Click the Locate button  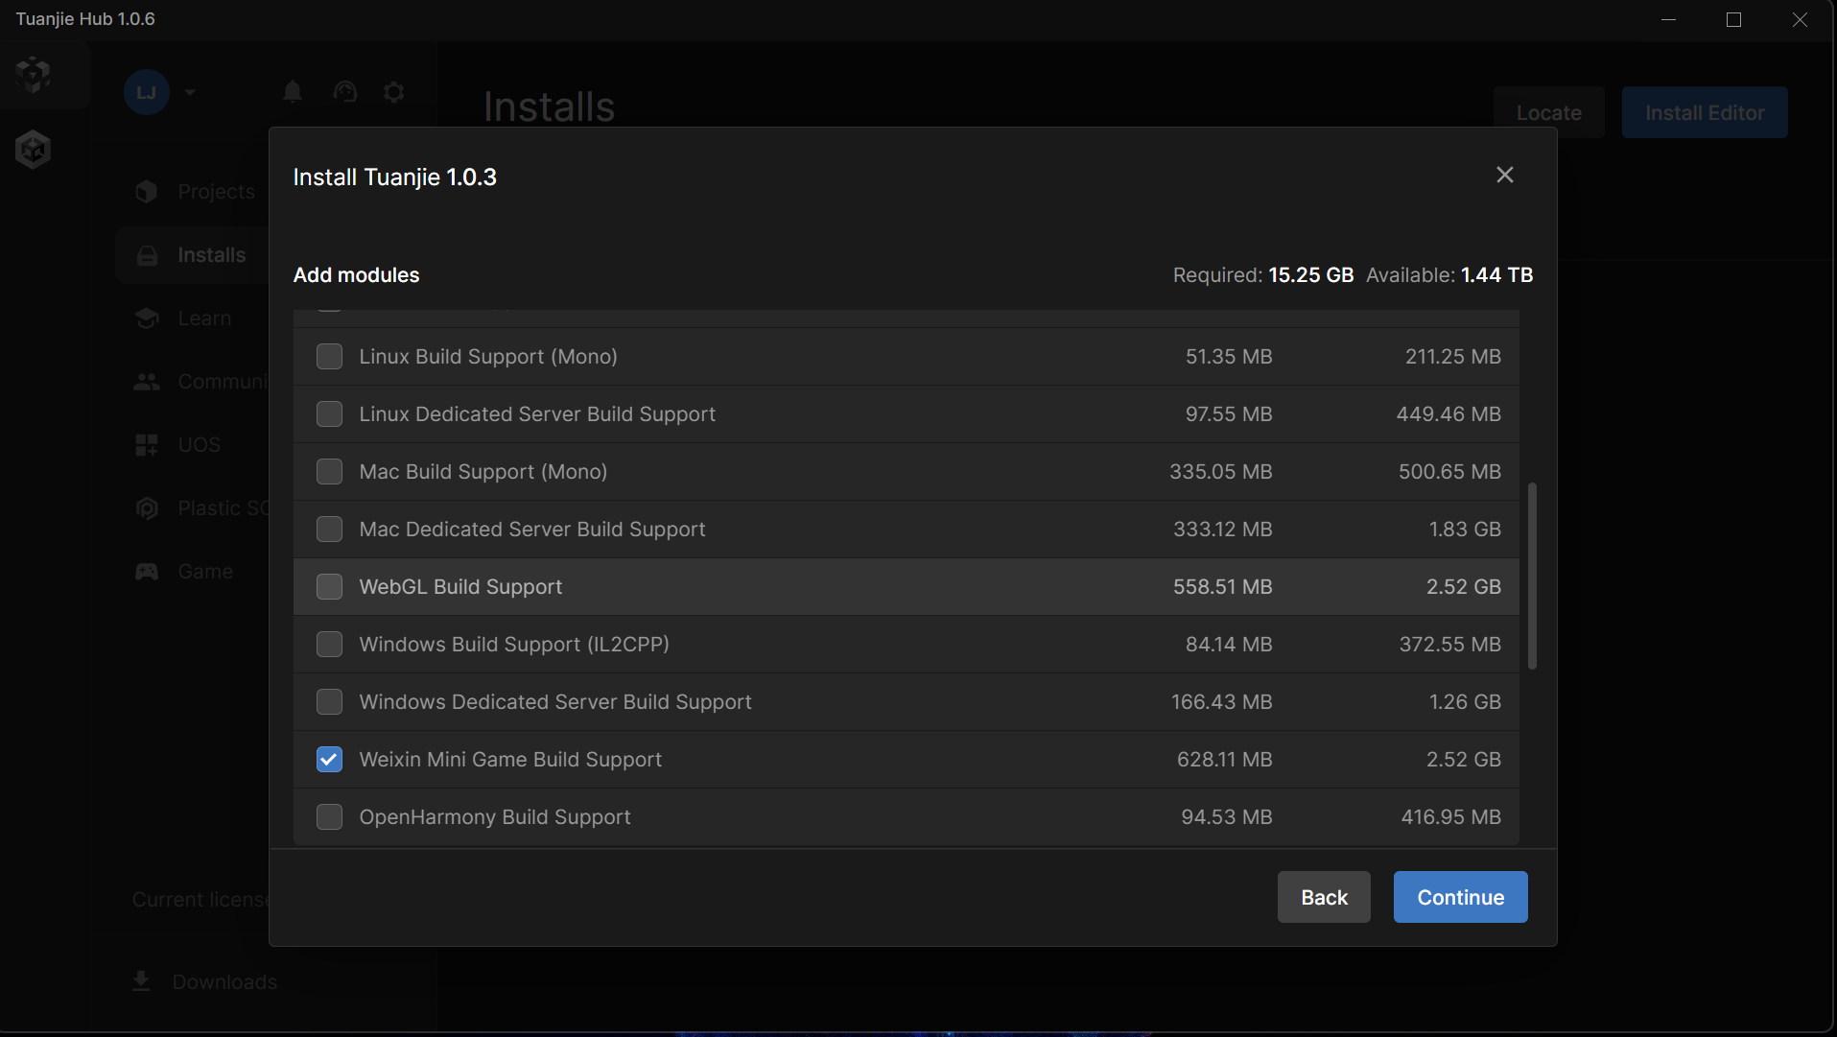click(x=1548, y=112)
